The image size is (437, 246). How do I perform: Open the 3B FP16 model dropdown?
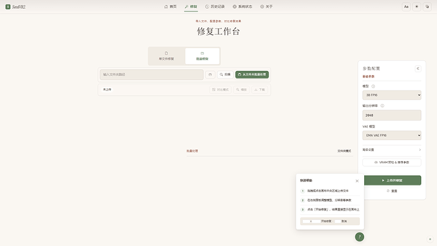(x=391, y=95)
